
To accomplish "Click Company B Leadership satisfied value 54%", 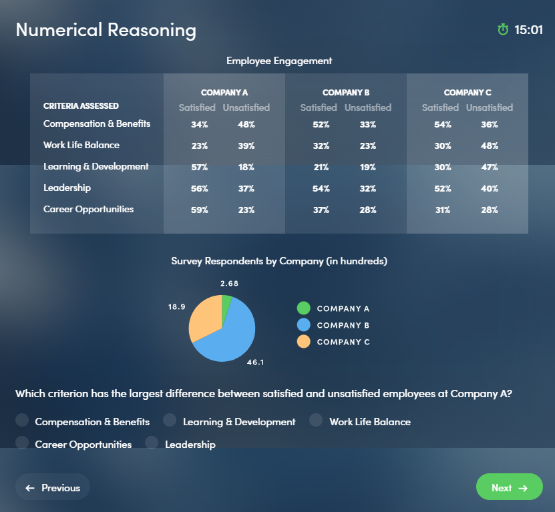I will [x=321, y=189].
